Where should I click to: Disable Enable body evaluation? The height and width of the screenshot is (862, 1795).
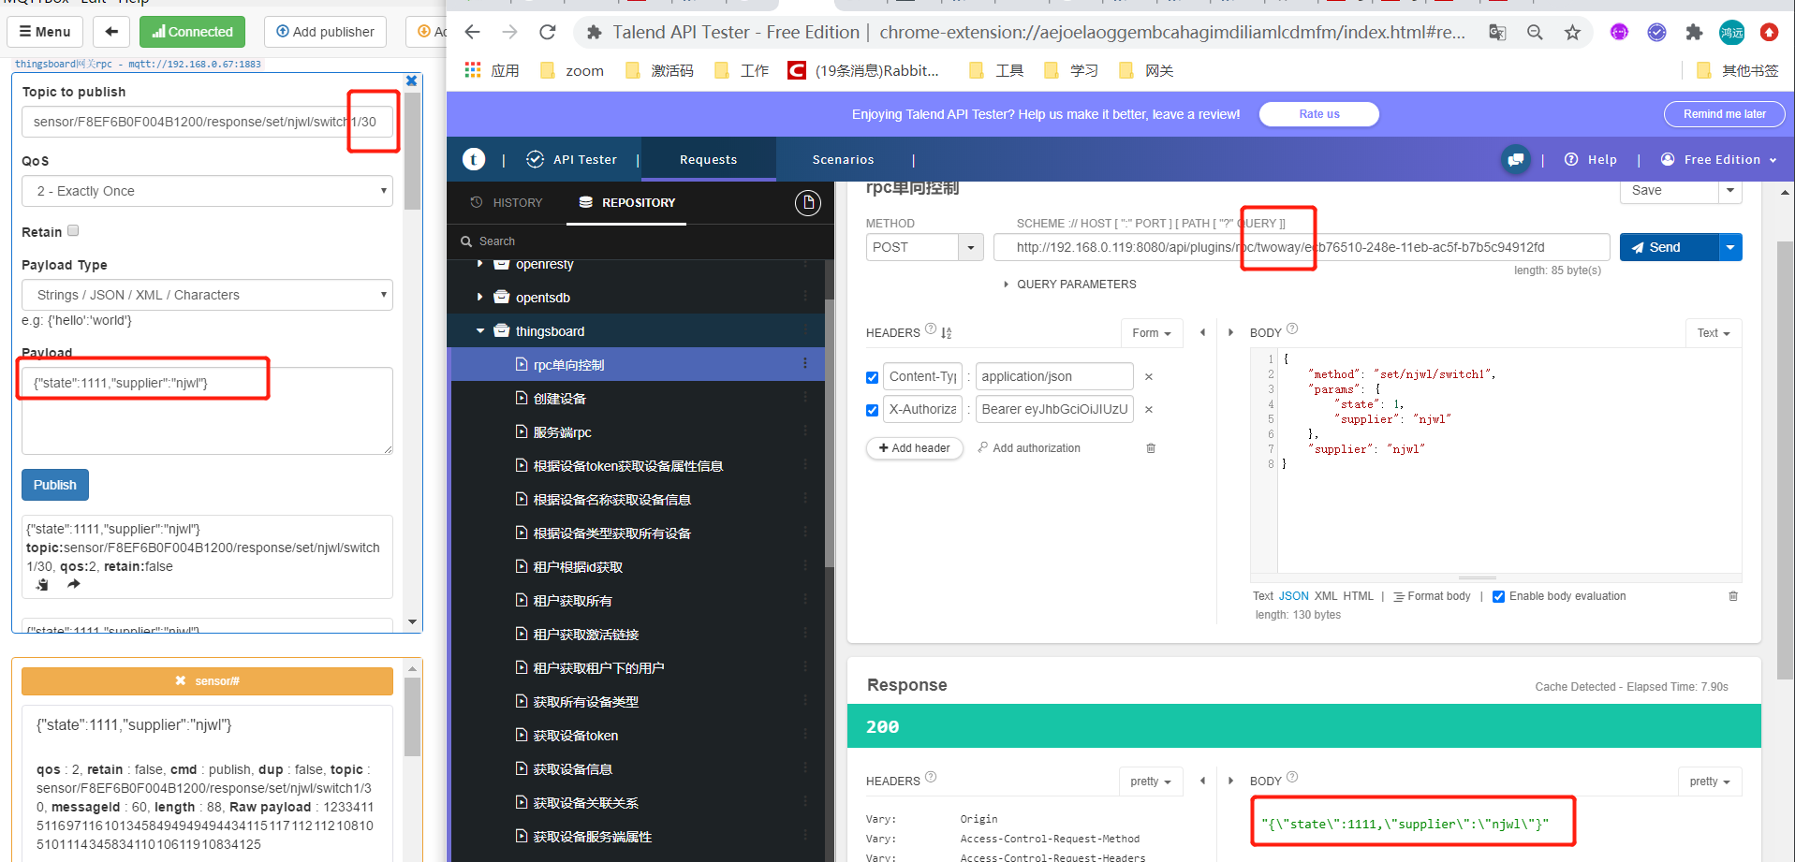1498,596
